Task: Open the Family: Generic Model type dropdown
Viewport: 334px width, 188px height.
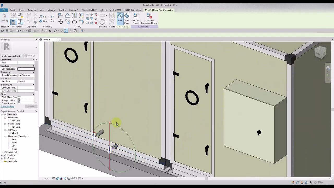Action: (x=12, y=56)
